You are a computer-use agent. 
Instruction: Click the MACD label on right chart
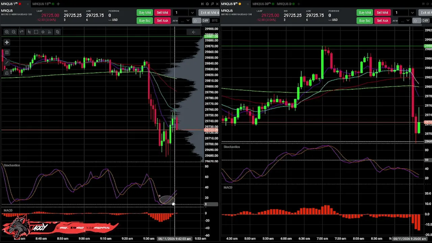coord(228,188)
